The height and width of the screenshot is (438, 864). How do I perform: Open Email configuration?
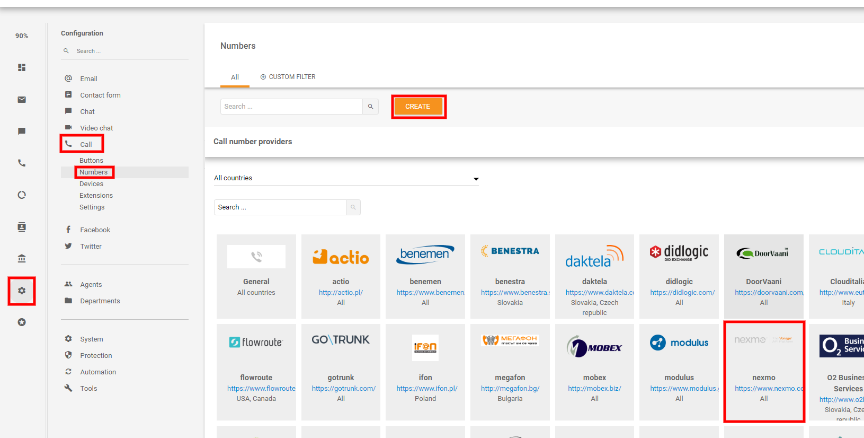click(88, 78)
